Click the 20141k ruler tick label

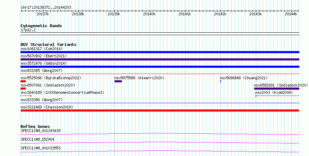(x=185, y=14)
